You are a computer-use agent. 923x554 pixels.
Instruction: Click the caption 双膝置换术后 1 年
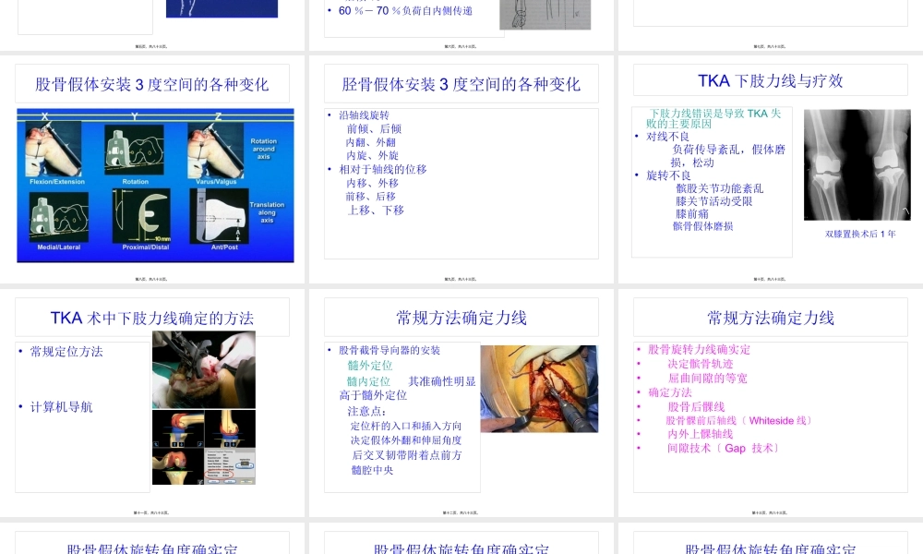pyautogui.click(x=860, y=234)
